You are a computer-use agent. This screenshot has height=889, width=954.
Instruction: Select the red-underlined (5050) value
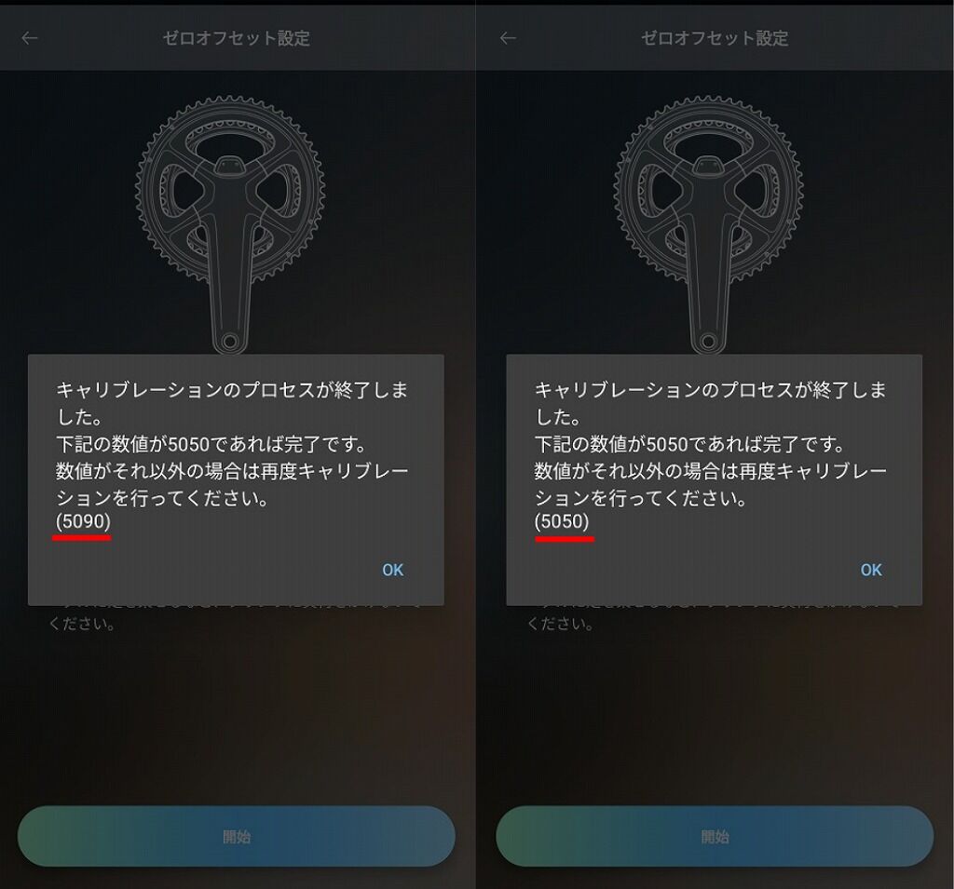[x=562, y=521]
